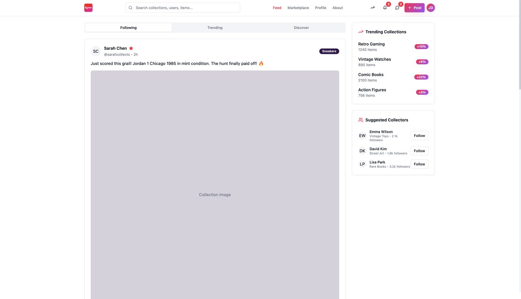The height and width of the screenshot is (299, 521).
Task: Click David Kim's DK avatar
Action: pos(362,151)
